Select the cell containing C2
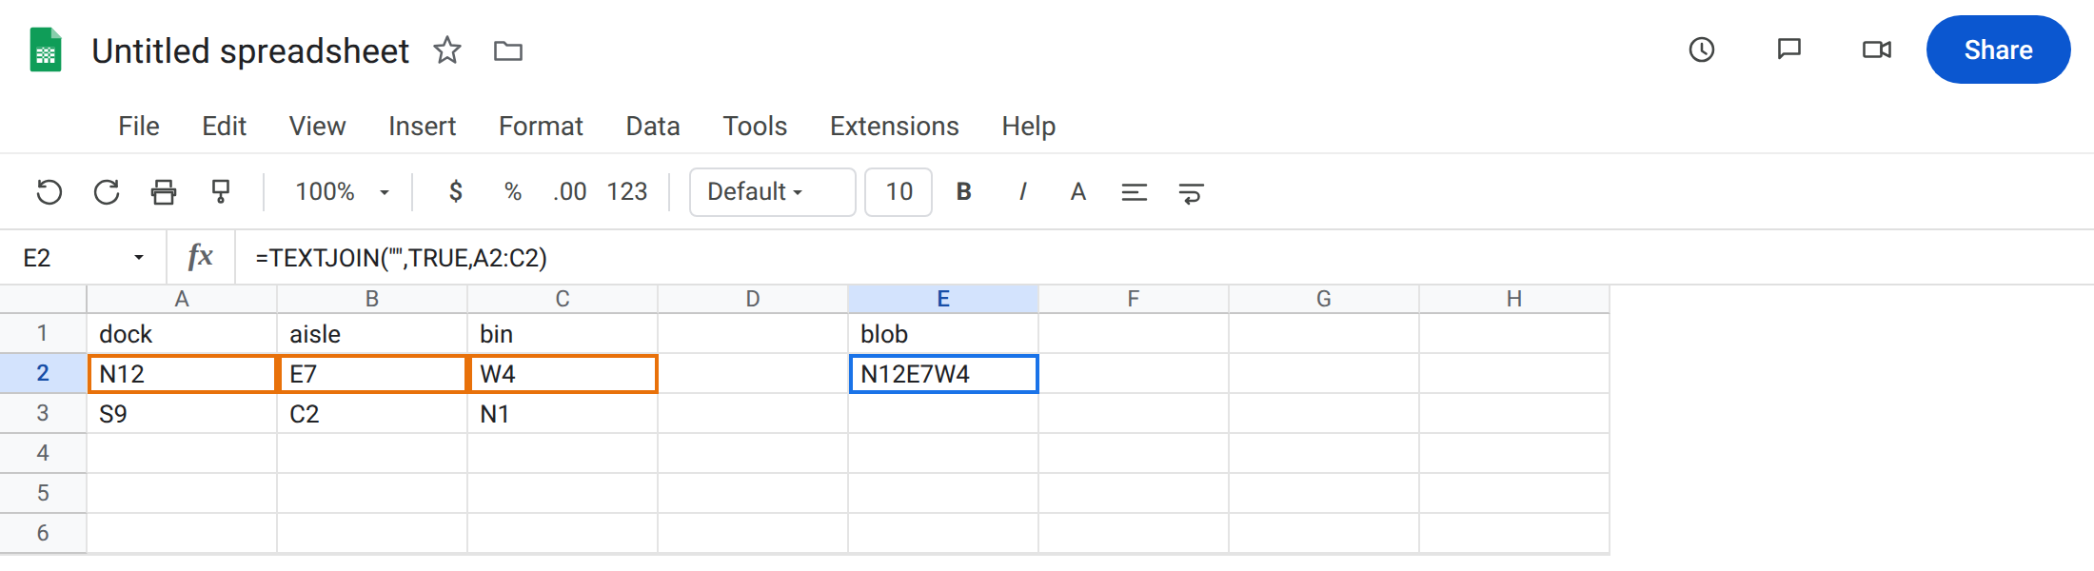This screenshot has width=2094, height=571. [x=372, y=414]
